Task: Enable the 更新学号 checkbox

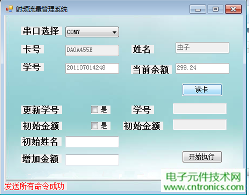Action: point(95,110)
